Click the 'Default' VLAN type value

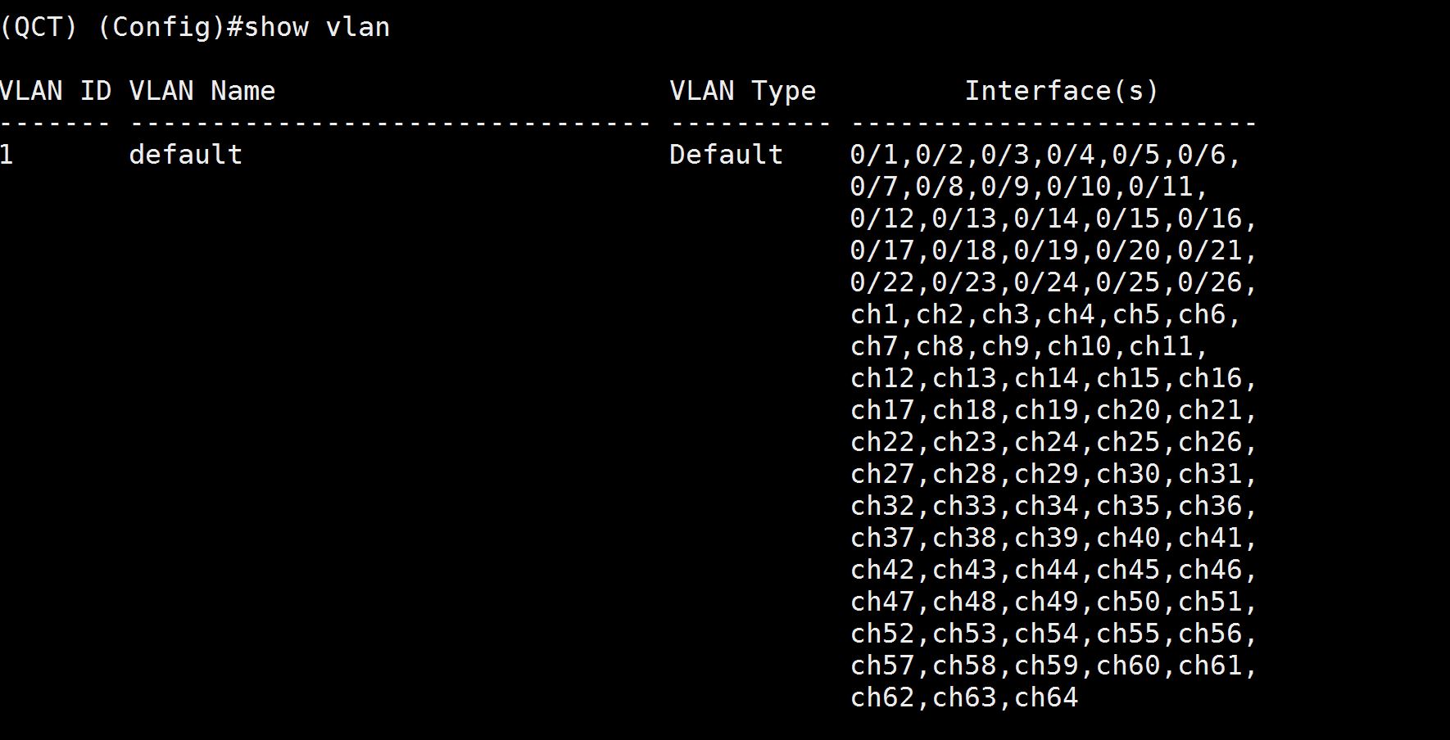click(726, 155)
